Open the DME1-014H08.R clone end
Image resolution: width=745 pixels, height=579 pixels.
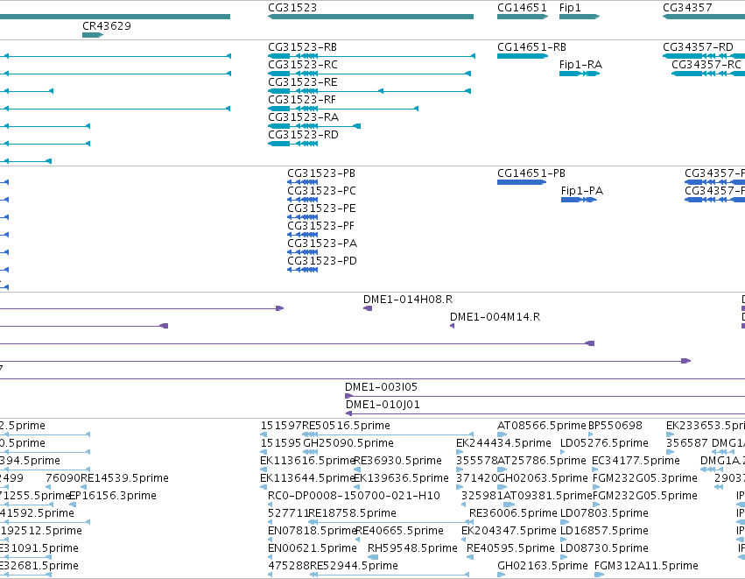368,308
